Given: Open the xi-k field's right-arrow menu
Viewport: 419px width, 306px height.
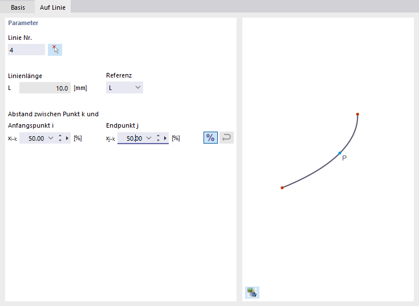Looking at the screenshot, I should 67,138.
